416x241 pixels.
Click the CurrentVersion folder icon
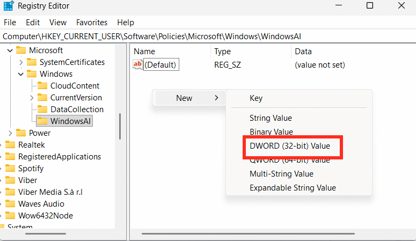(42, 97)
